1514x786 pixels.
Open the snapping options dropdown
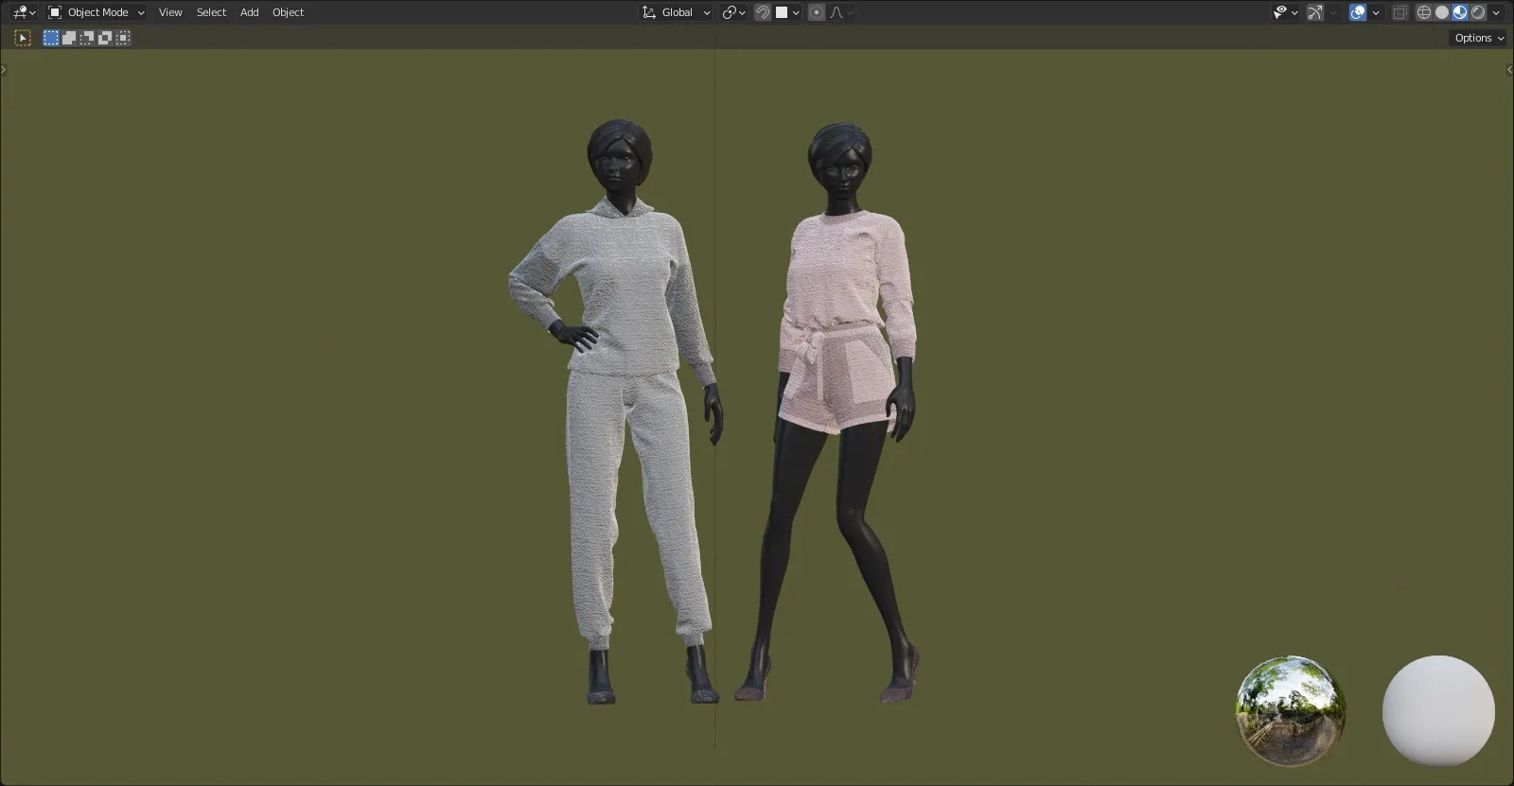coord(788,12)
